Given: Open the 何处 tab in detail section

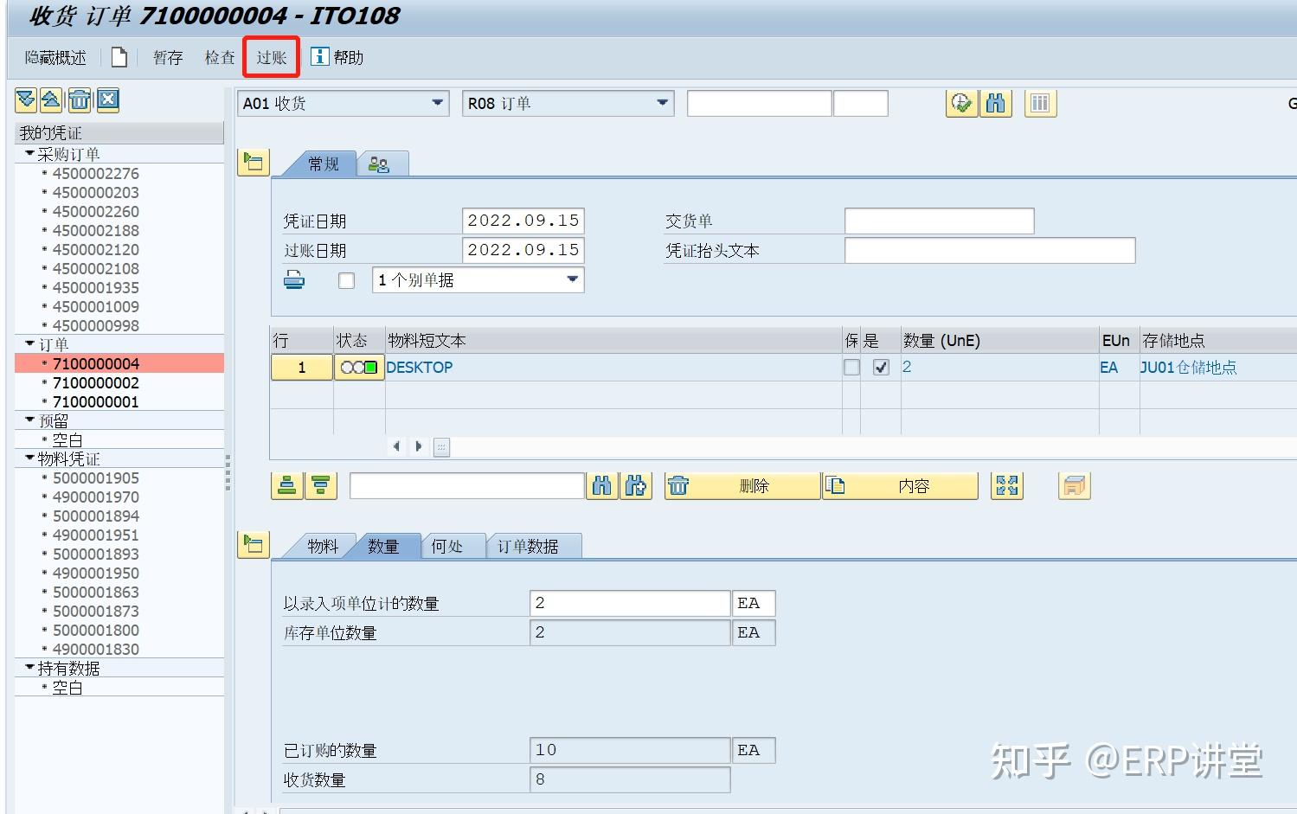Looking at the screenshot, I should tap(451, 545).
